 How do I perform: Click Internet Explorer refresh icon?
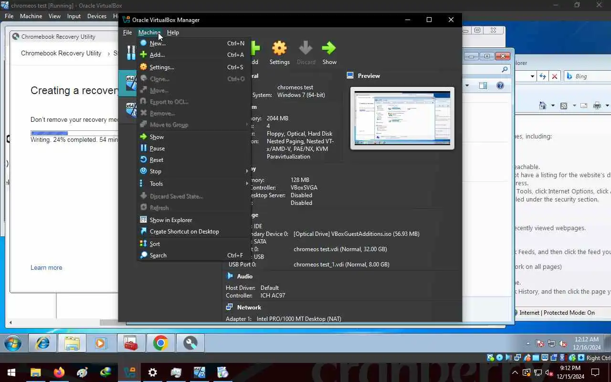click(x=543, y=76)
